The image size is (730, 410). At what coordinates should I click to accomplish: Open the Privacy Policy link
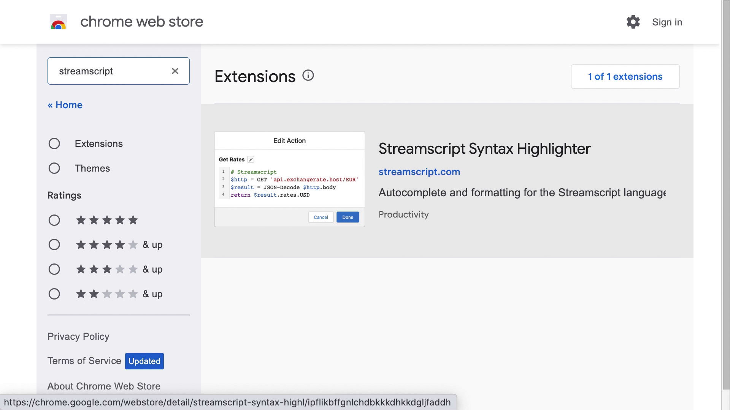point(78,336)
